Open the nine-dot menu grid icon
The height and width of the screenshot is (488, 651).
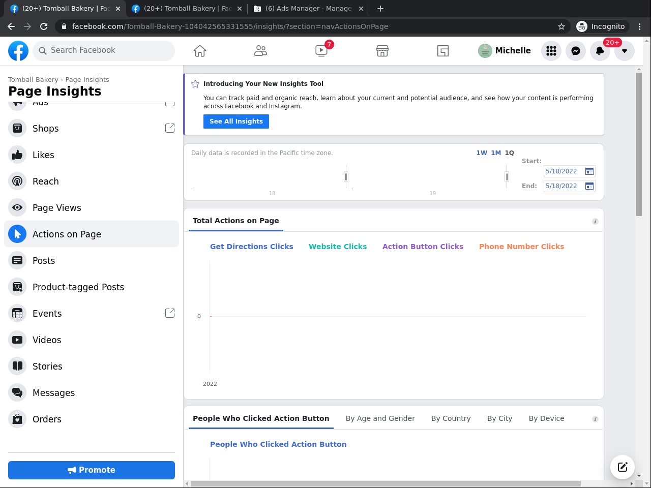pos(551,51)
